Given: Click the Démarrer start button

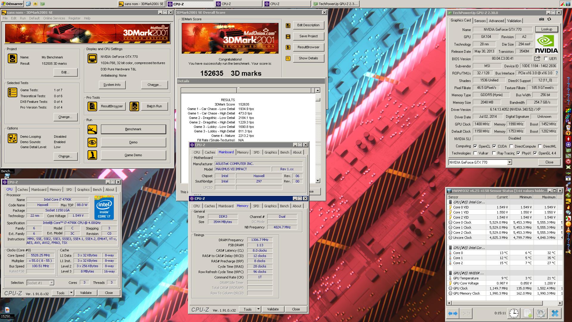Looking at the screenshot, I should (13, 4).
